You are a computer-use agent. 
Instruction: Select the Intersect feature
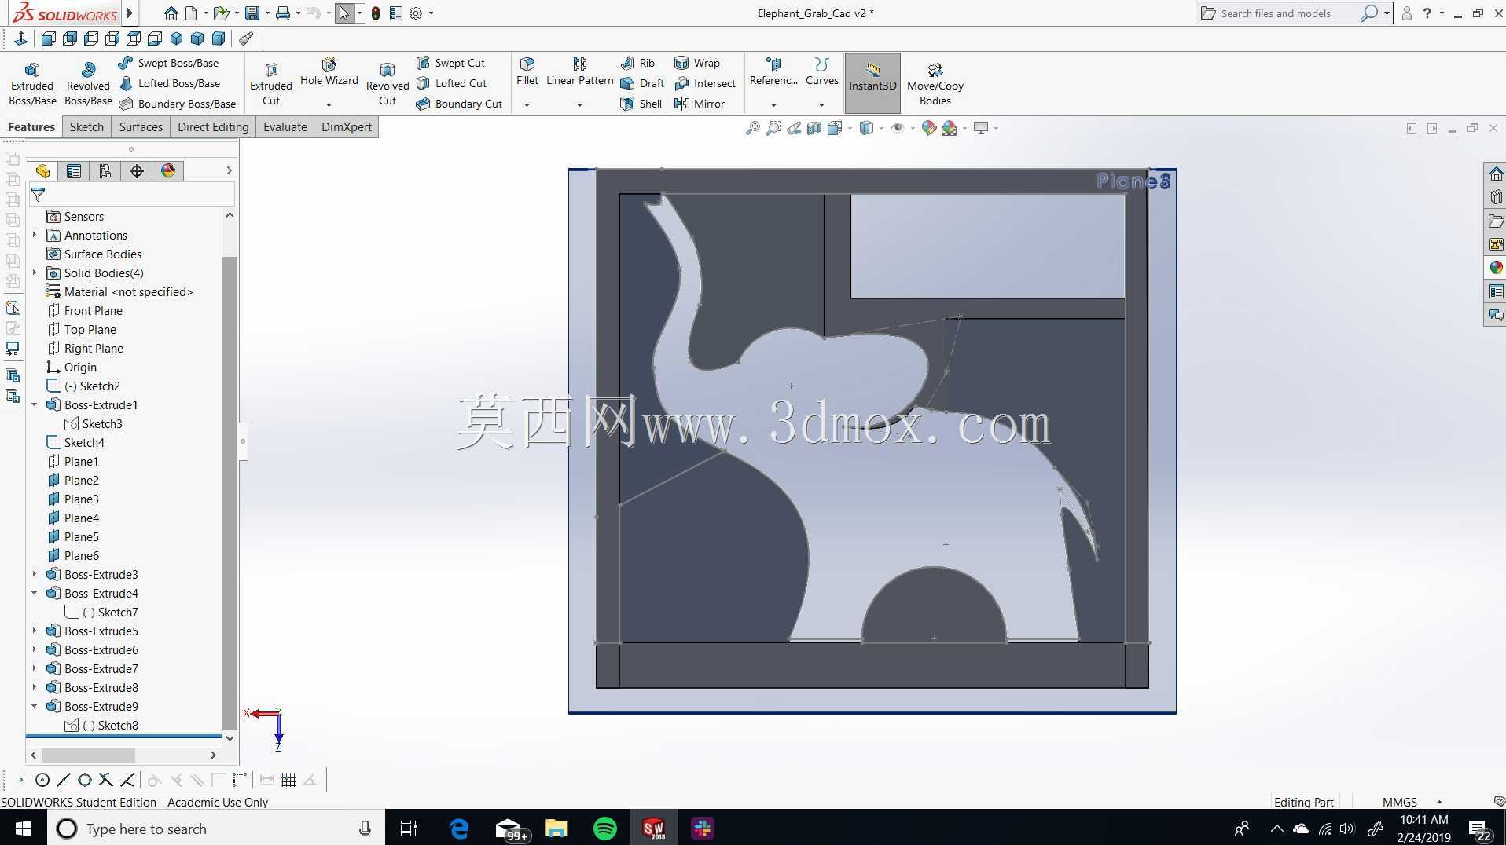pyautogui.click(x=704, y=83)
